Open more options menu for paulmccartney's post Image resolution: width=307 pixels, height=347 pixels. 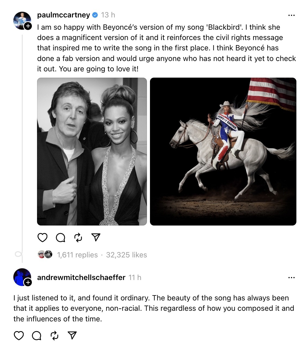click(x=291, y=15)
